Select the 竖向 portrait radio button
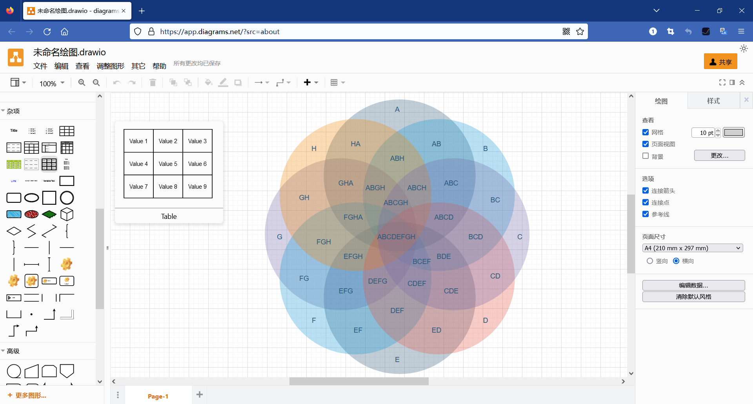 [x=650, y=261]
